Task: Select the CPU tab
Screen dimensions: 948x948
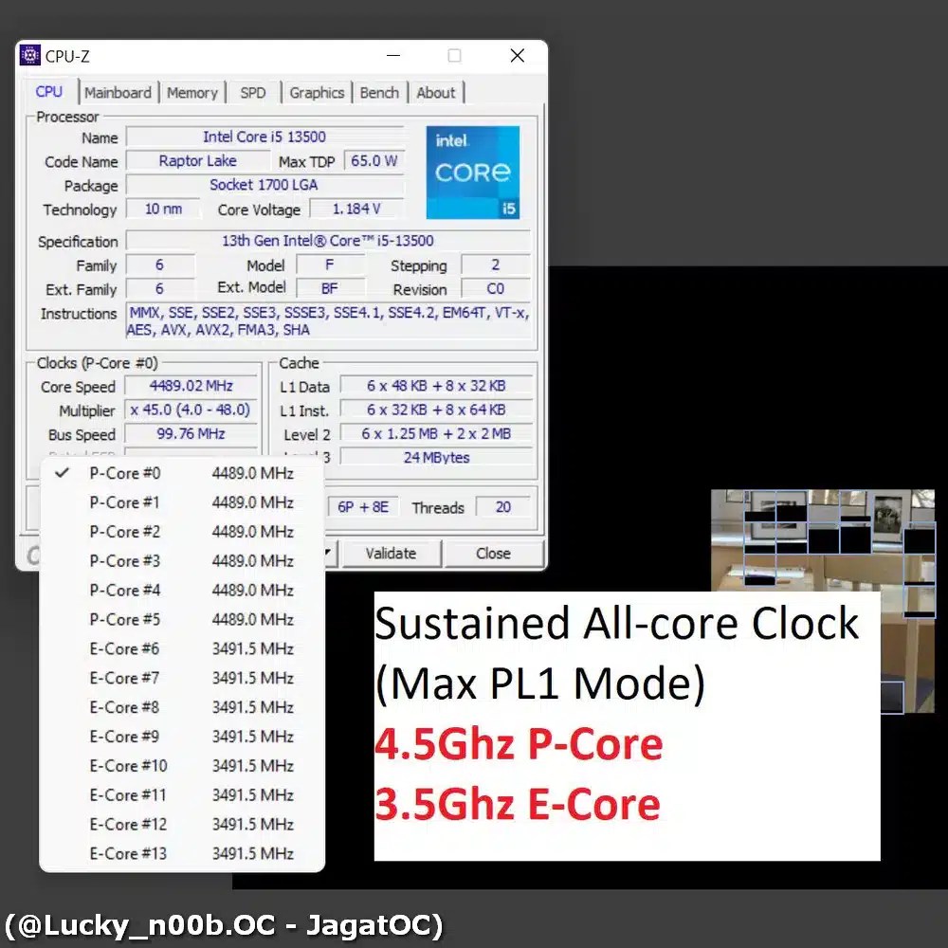Action: coord(49,91)
